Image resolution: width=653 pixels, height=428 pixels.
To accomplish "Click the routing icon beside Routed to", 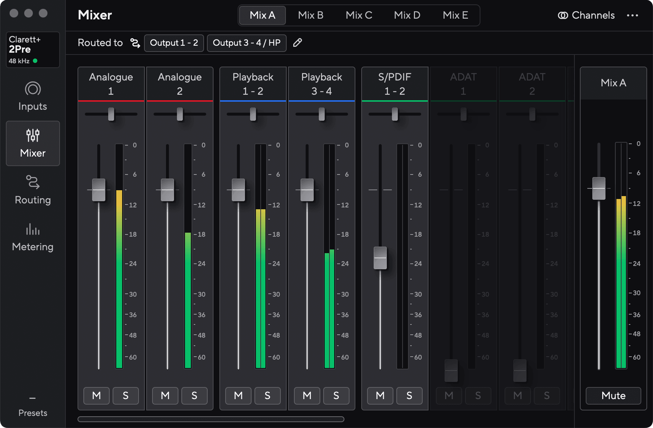I will (135, 43).
